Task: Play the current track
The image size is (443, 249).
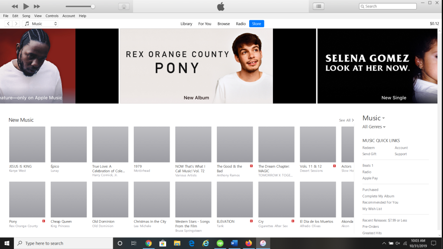Action: (x=26, y=6)
